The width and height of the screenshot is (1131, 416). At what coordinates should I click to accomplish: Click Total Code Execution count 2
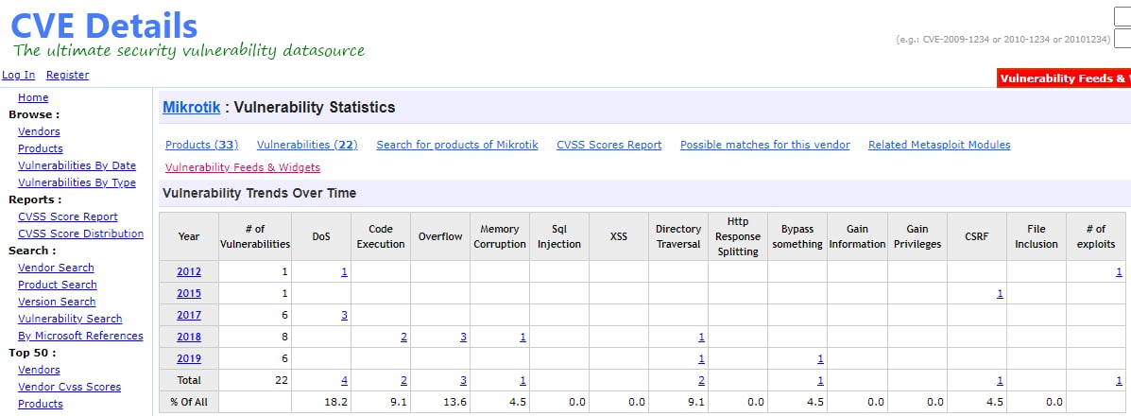point(404,380)
